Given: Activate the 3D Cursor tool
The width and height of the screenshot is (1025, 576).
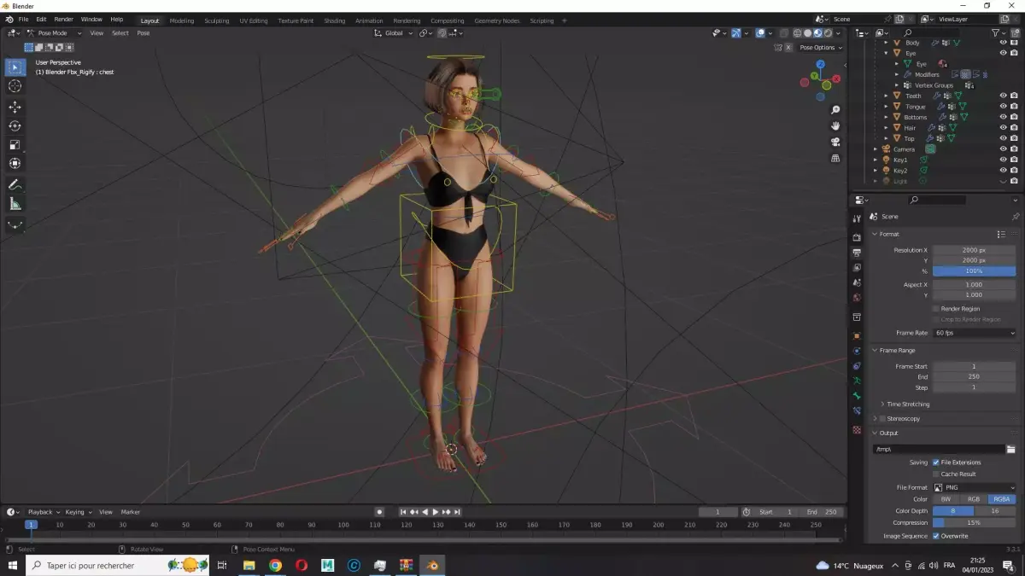Looking at the screenshot, I should pos(15,86).
